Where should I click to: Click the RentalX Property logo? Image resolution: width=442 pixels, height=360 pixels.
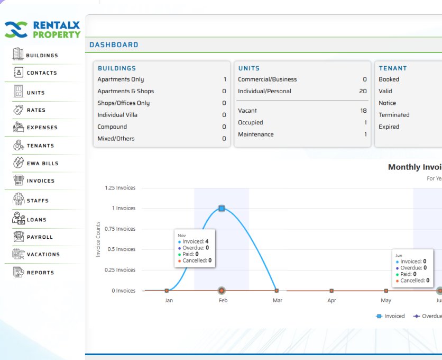(x=42, y=30)
